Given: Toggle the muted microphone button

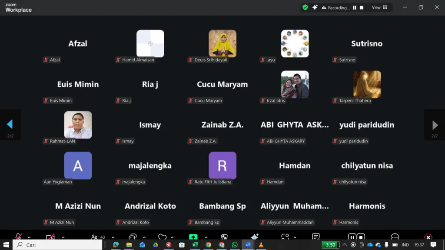Looking at the screenshot, I should tap(18, 237).
